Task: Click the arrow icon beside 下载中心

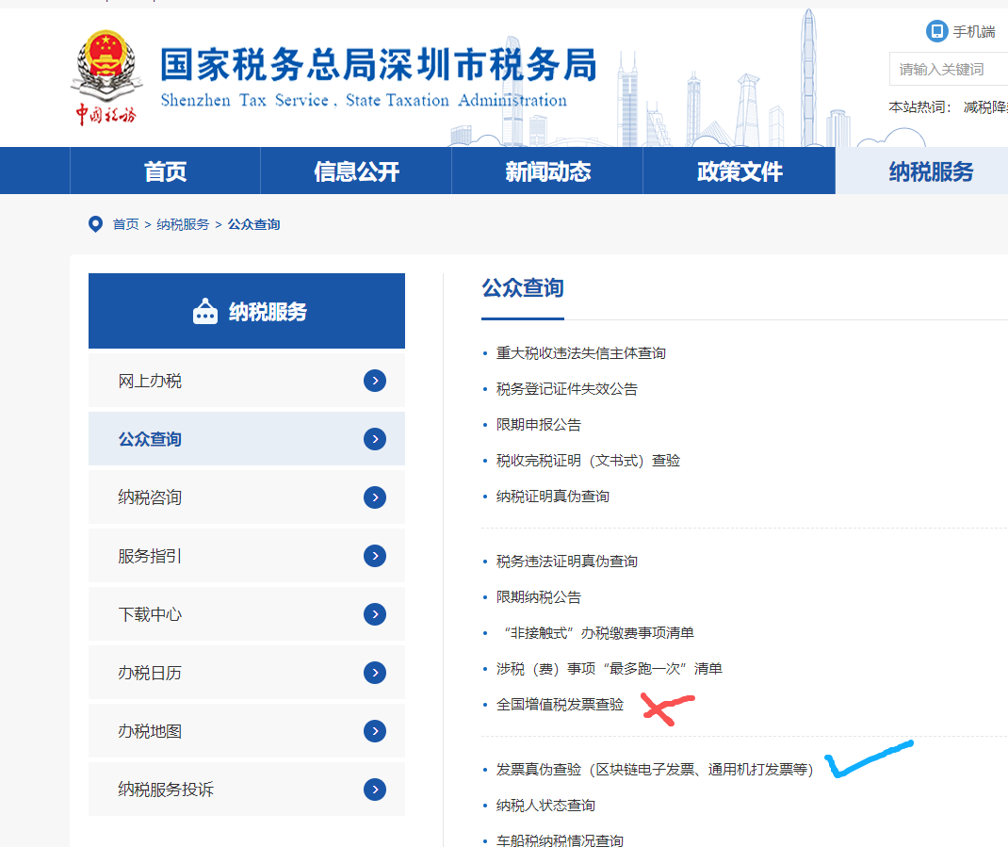Action: pos(375,614)
